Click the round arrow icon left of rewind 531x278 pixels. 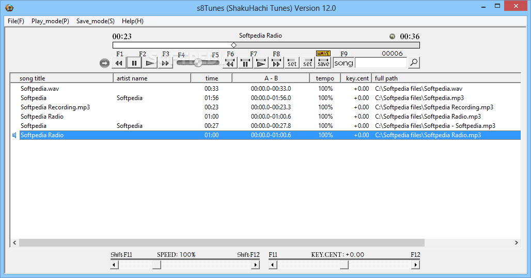pos(105,63)
